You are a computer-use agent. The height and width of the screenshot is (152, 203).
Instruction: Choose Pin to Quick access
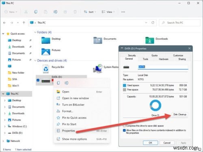pyautogui.click(x=82, y=118)
